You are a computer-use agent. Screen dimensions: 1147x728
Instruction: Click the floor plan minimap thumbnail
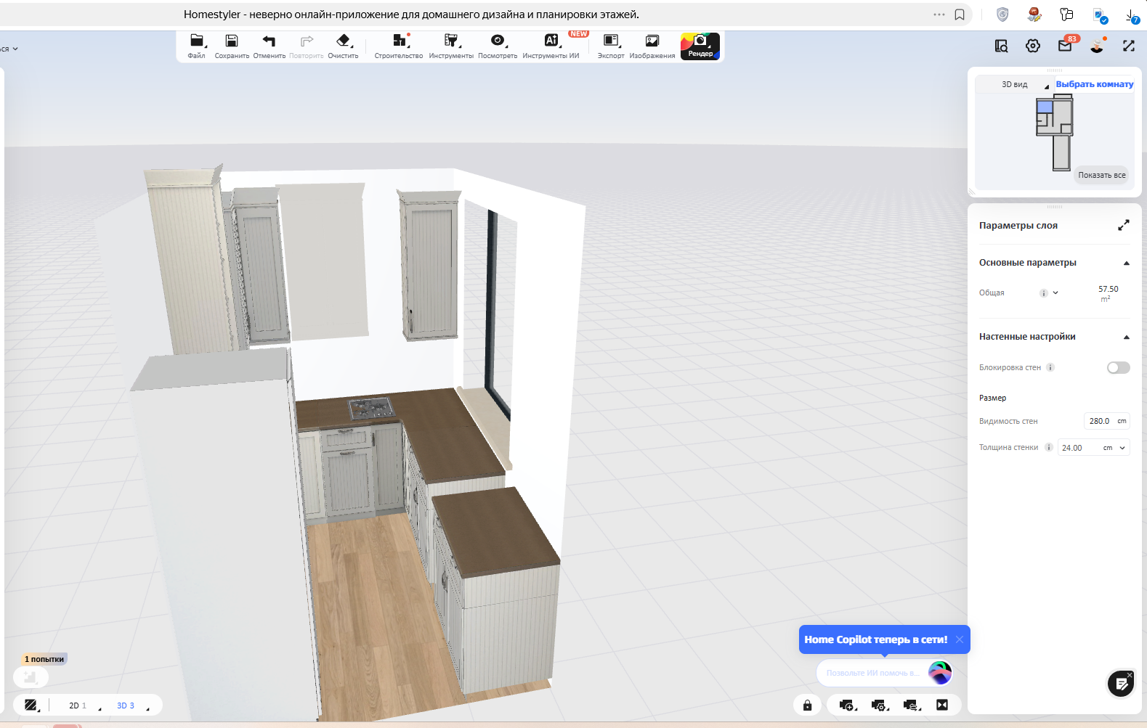coord(1055,131)
